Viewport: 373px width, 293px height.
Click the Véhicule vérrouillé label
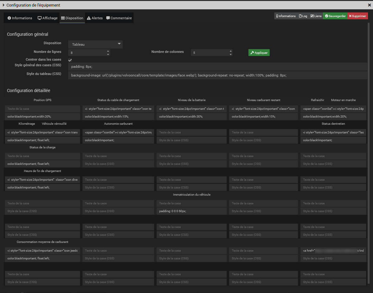[54, 123]
